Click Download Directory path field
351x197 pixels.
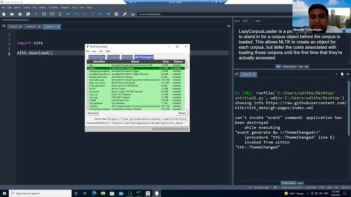click(148, 123)
